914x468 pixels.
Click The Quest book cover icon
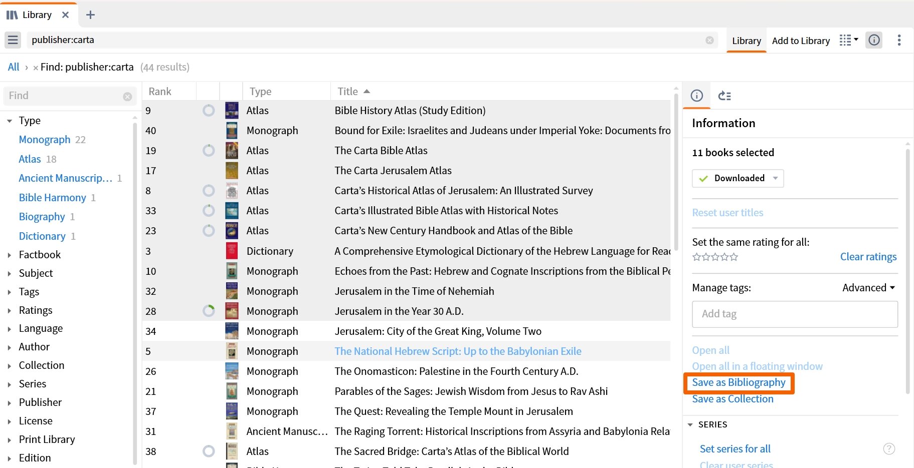(x=232, y=411)
